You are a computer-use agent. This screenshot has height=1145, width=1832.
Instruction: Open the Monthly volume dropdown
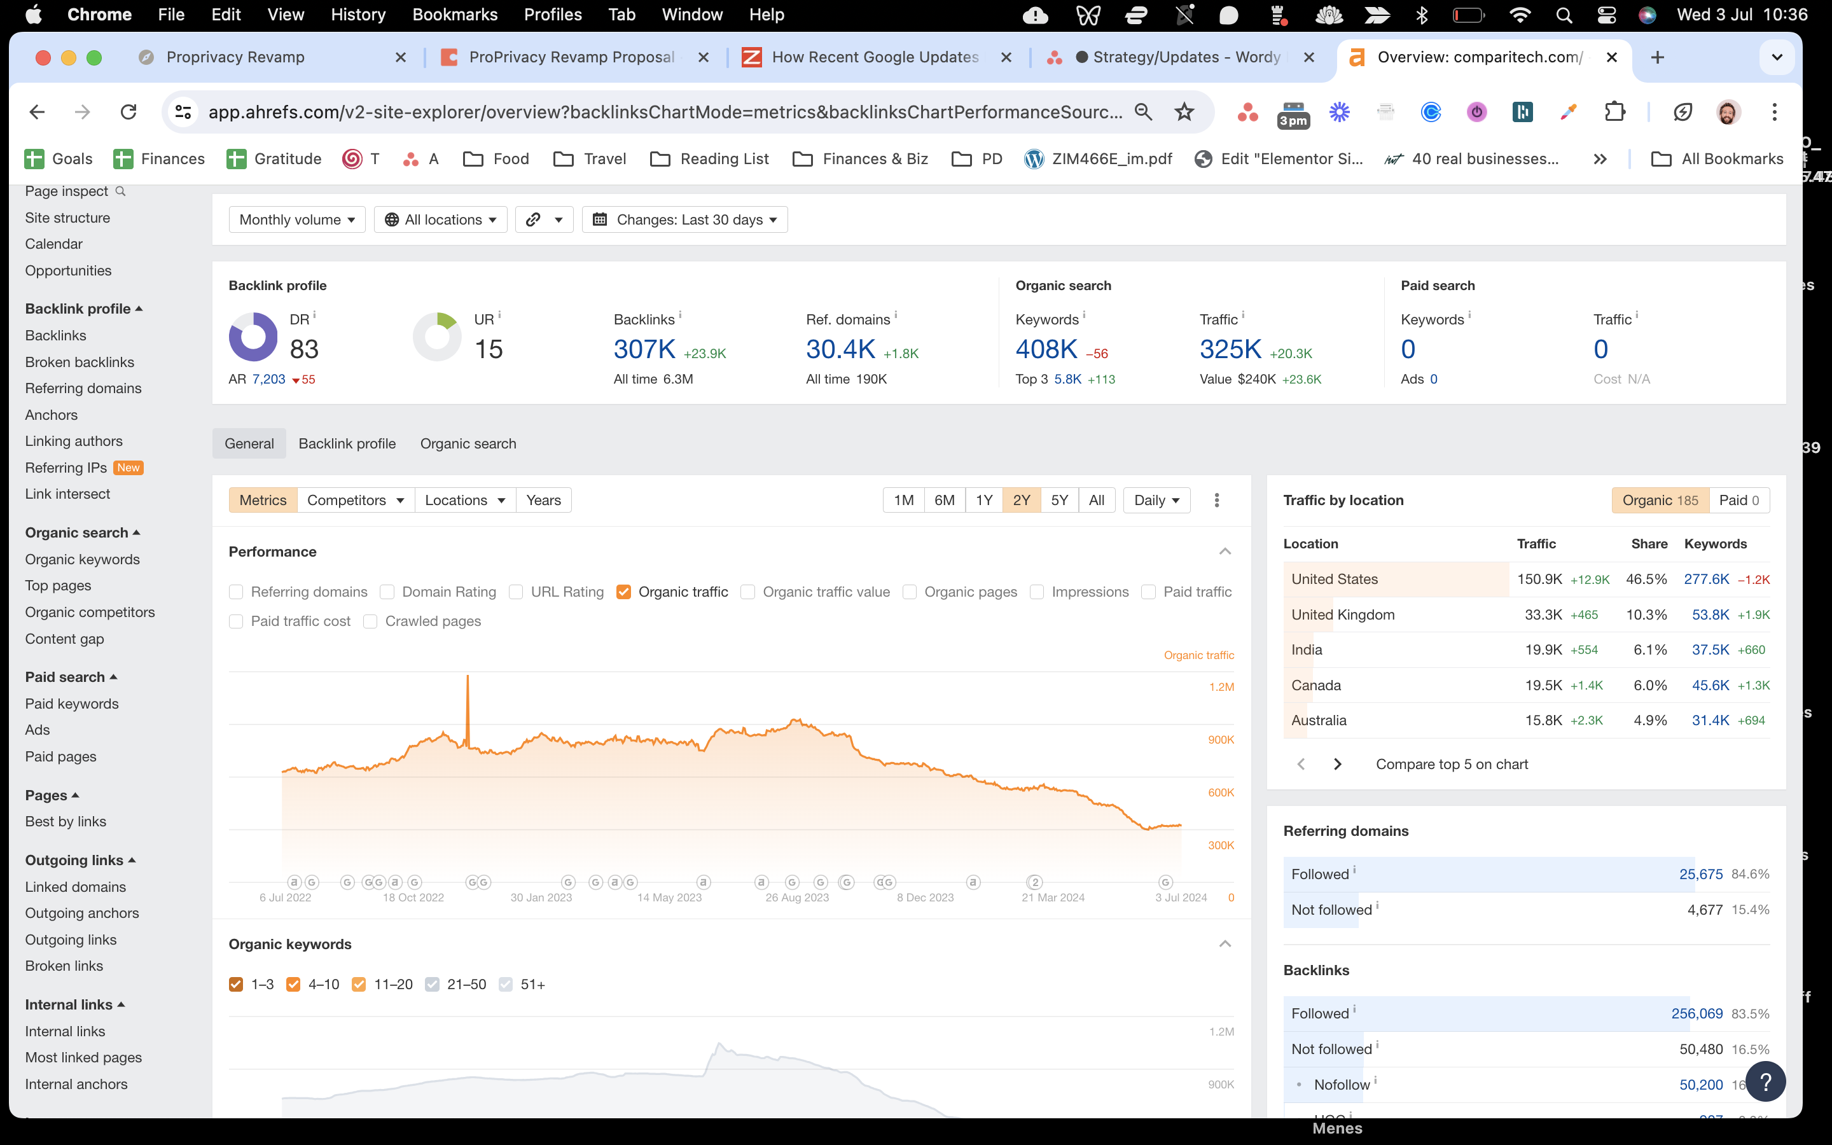tap(297, 219)
